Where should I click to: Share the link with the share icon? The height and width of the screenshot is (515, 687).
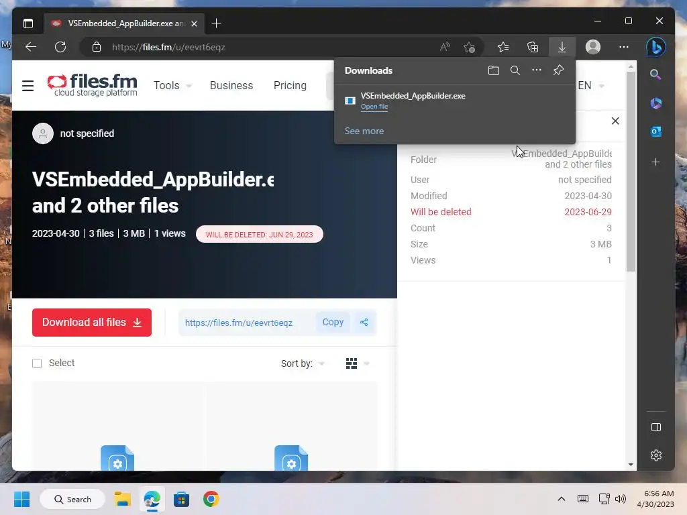364,323
